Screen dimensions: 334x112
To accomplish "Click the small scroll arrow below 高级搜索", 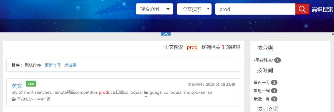I will pos(333,34).
